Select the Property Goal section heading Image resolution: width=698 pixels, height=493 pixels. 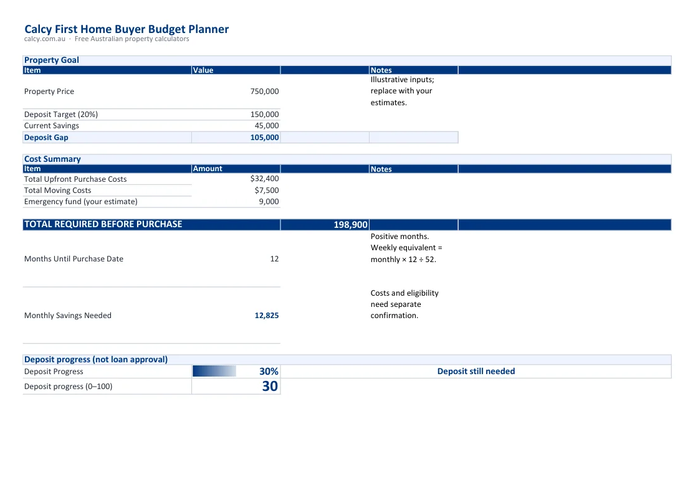click(52, 60)
